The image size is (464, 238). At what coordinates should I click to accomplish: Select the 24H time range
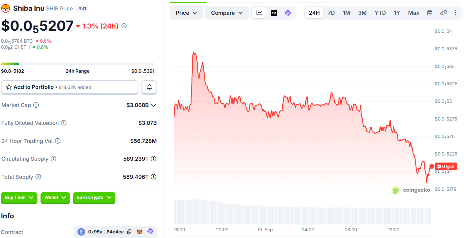[314, 13]
